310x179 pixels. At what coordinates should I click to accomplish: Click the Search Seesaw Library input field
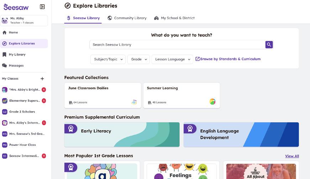point(177,44)
